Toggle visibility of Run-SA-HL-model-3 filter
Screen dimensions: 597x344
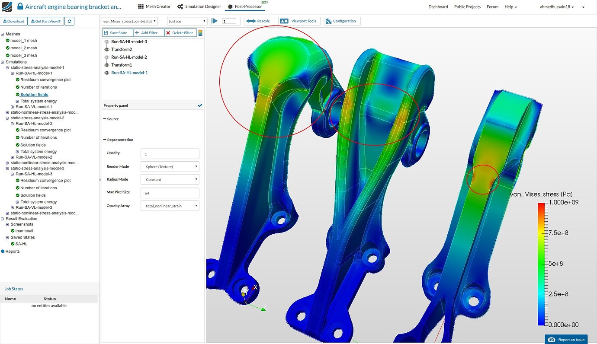click(x=106, y=41)
